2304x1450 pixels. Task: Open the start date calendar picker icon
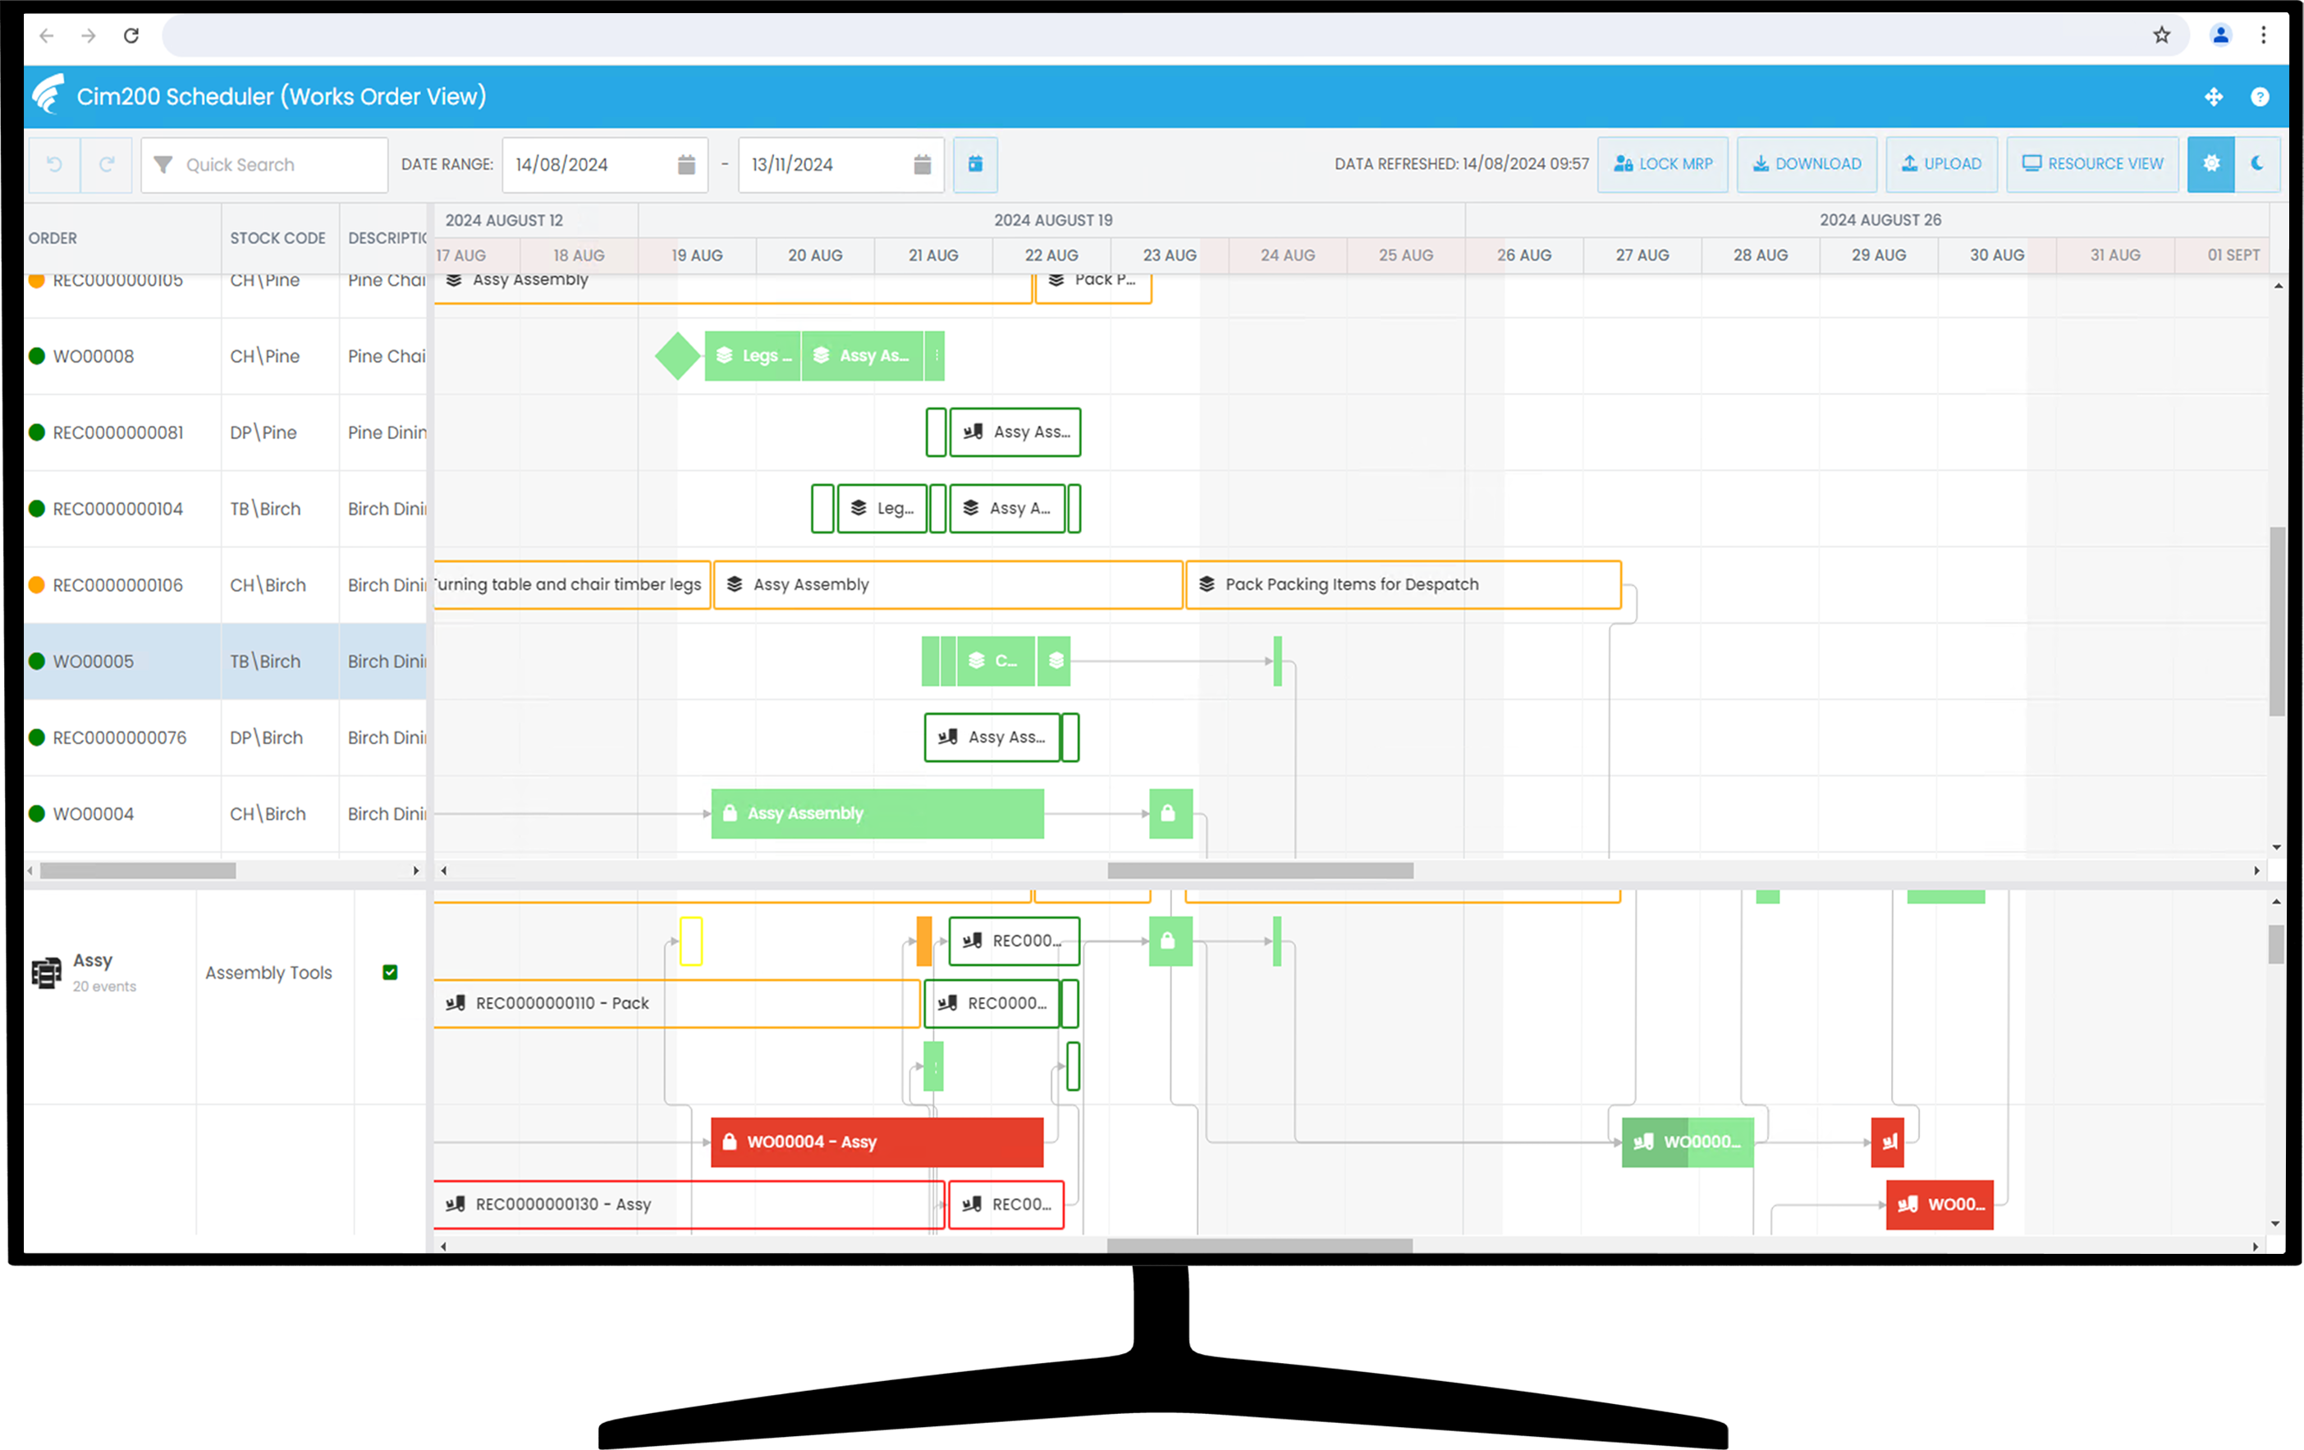coord(685,164)
